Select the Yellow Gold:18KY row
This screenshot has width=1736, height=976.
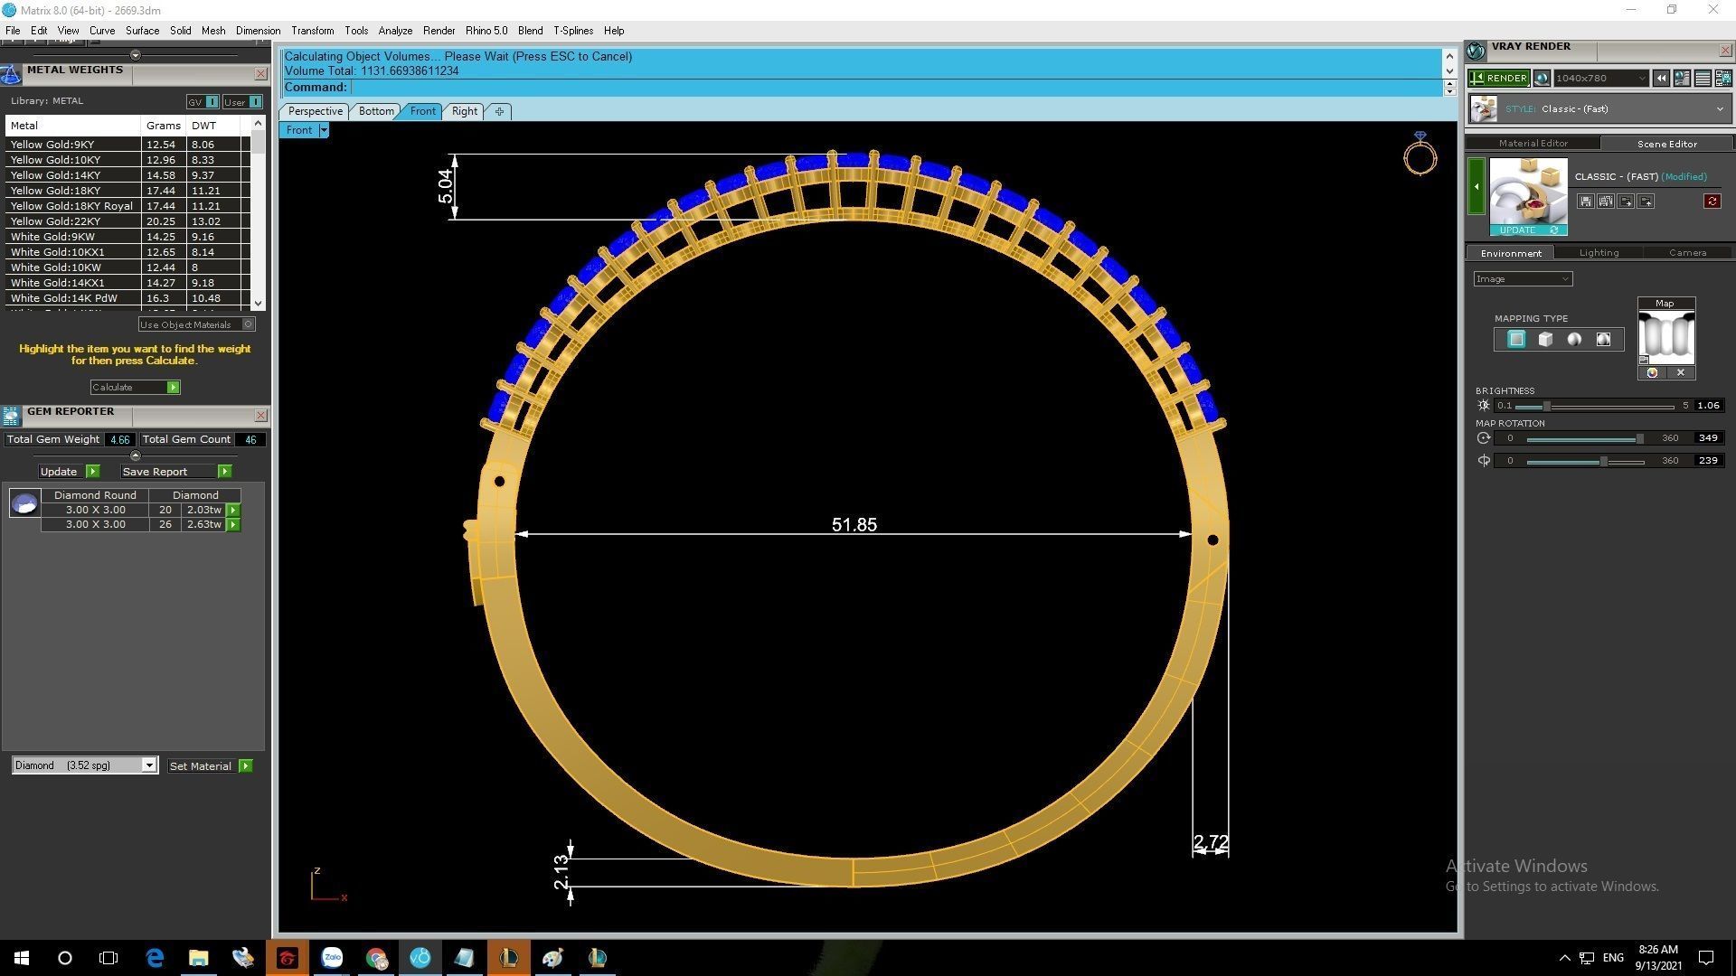point(127,191)
